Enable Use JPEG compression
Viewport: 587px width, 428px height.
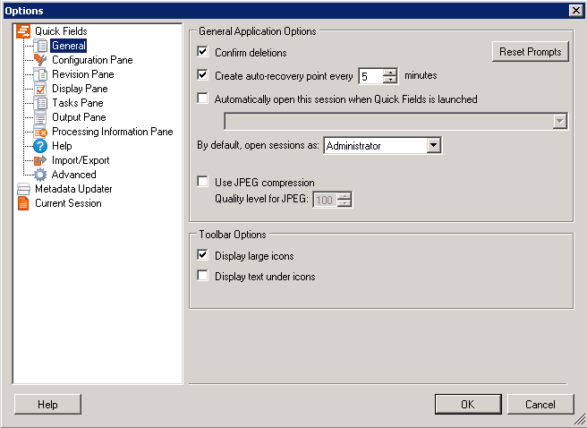coord(202,182)
